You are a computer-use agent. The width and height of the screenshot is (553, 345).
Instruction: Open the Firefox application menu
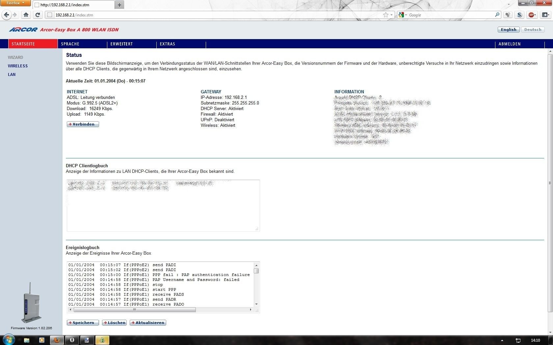[15, 3]
